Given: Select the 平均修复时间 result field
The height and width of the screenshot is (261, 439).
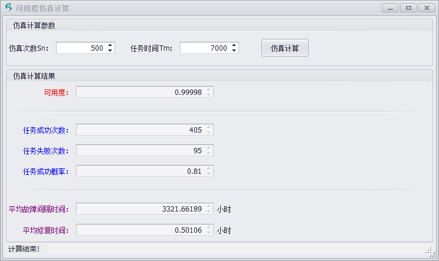Looking at the screenshot, I should tap(140, 230).
